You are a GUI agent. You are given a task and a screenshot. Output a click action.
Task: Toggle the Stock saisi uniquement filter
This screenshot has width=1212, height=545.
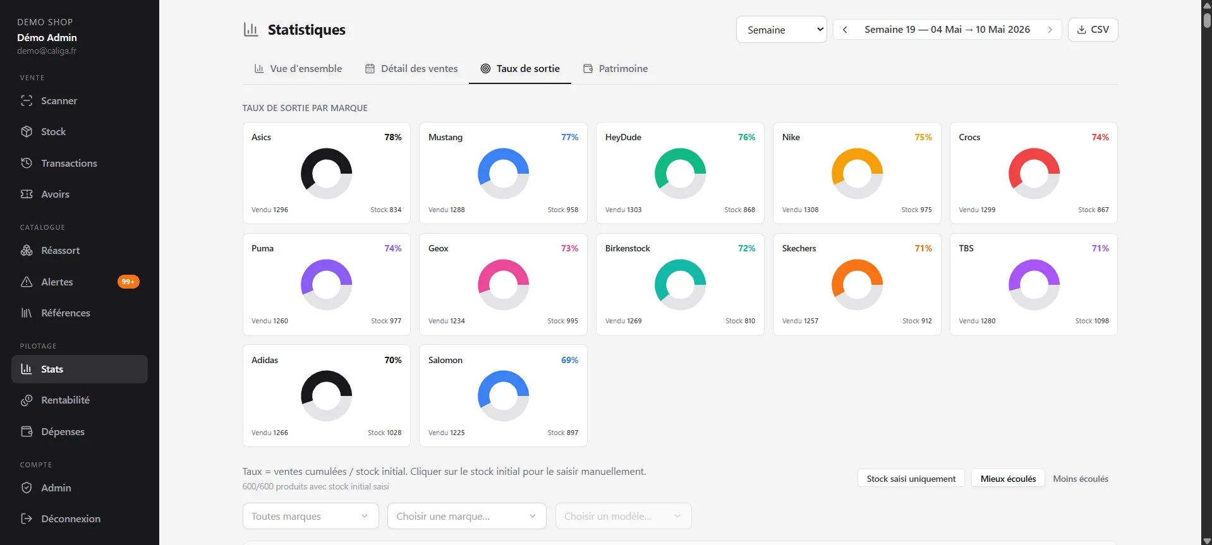point(911,479)
